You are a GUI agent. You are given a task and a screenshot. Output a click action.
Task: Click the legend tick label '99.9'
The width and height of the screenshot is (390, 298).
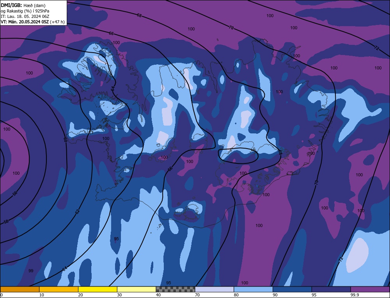(x=354, y=295)
